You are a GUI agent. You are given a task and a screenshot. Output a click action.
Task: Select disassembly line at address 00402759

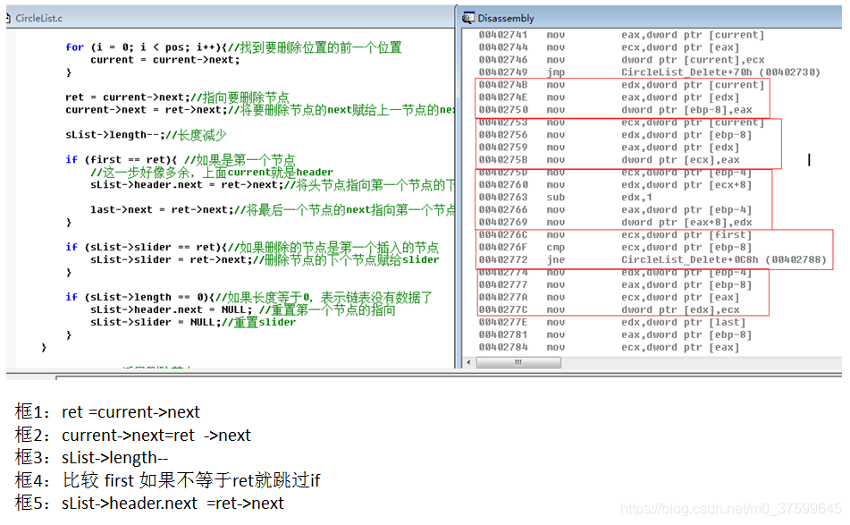point(609,147)
